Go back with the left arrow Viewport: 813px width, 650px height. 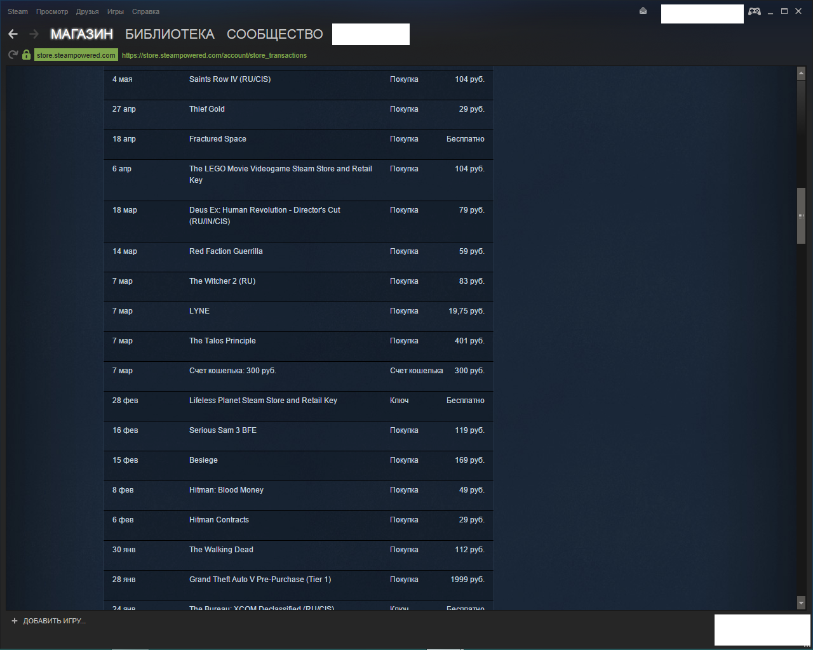click(13, 34)
